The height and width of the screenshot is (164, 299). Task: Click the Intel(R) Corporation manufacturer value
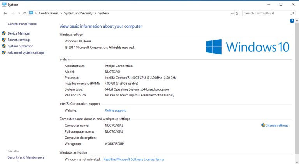[119, 66]
